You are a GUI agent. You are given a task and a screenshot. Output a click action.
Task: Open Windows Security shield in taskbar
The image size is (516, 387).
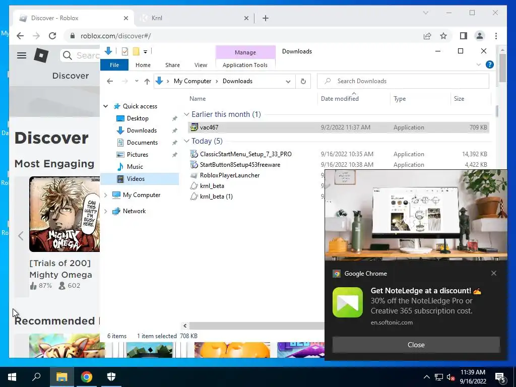click(111, 377)
